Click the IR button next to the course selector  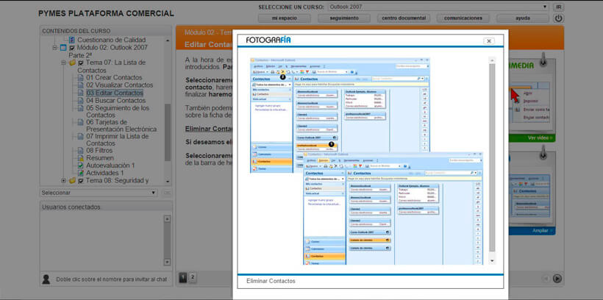(x=558, y=7)
